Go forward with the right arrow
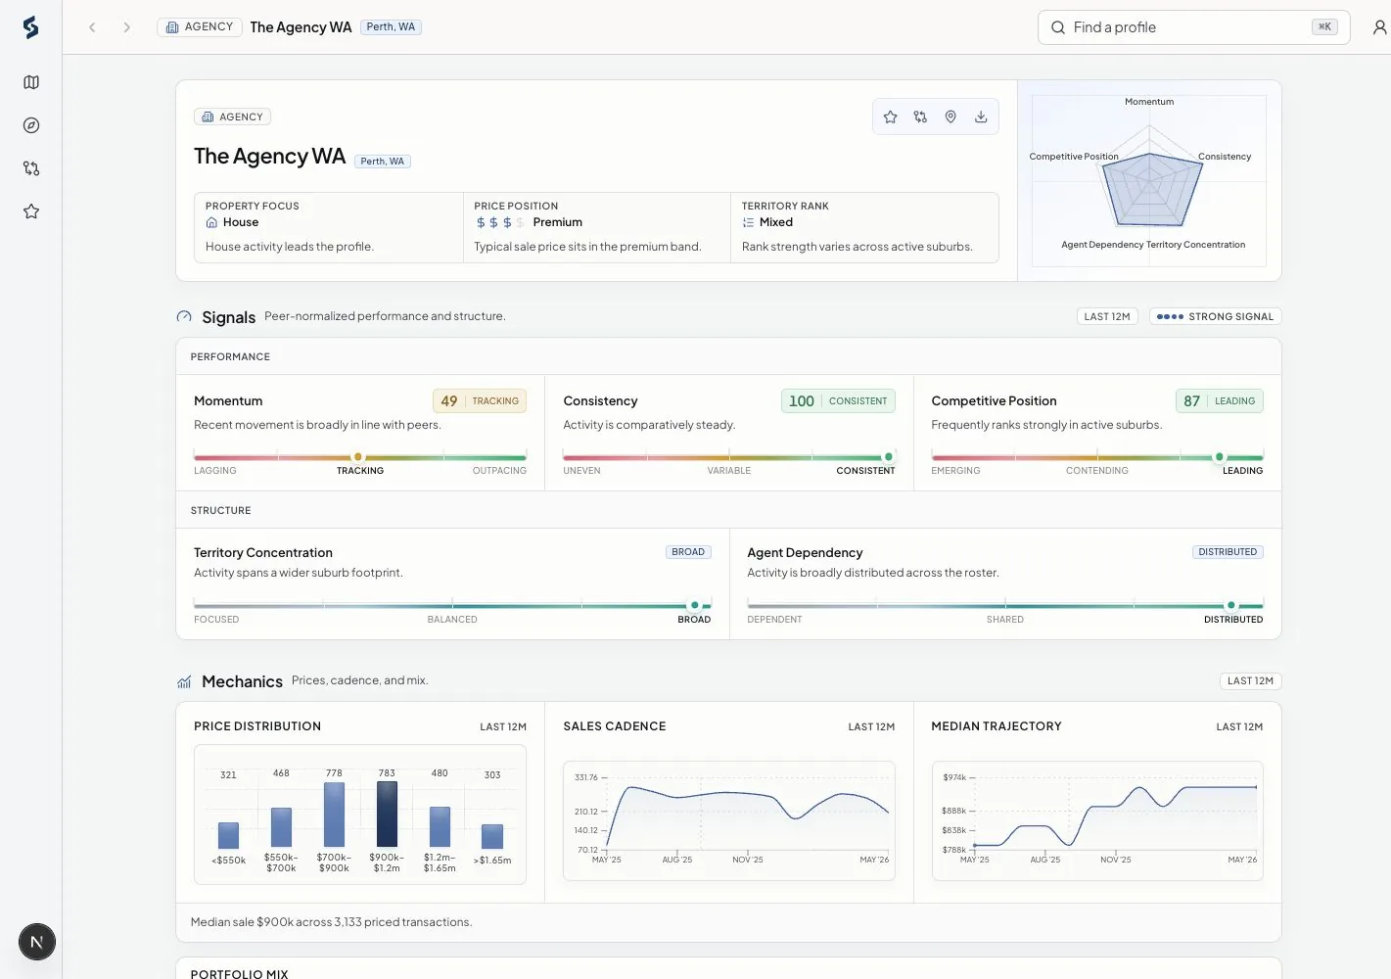 click(126, 27)
